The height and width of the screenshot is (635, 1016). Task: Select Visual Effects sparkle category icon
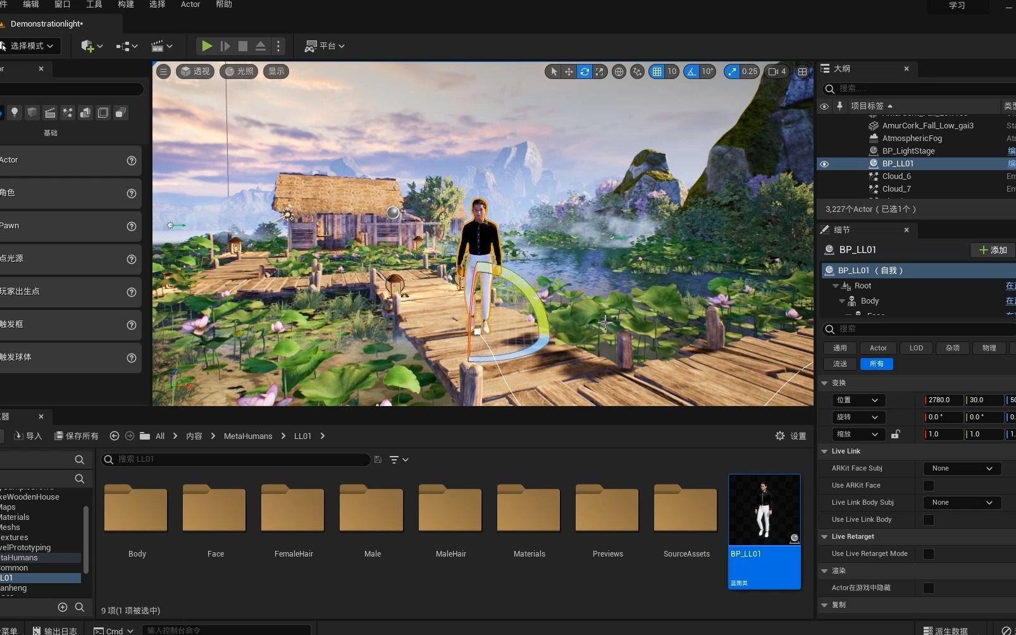tap(68, 113)
